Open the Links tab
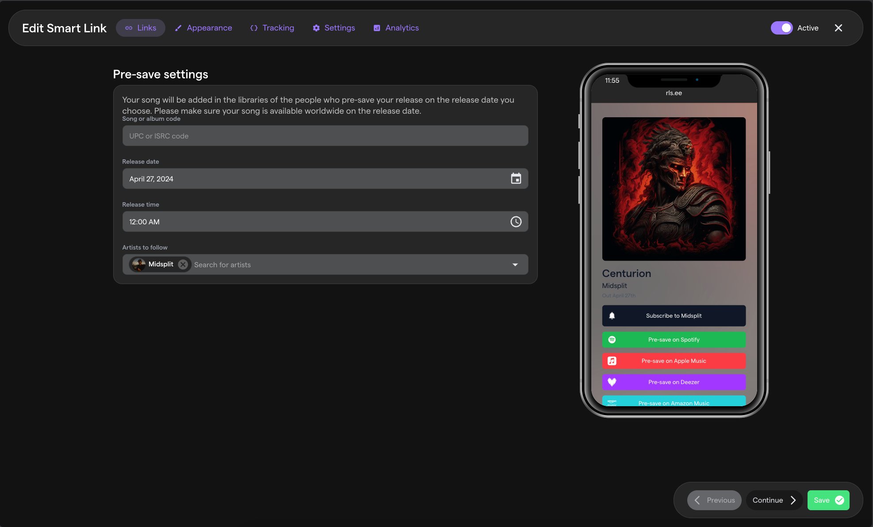The height and width of the screenshot is (527, 873). pyautogui.click(x=140, y=28)
